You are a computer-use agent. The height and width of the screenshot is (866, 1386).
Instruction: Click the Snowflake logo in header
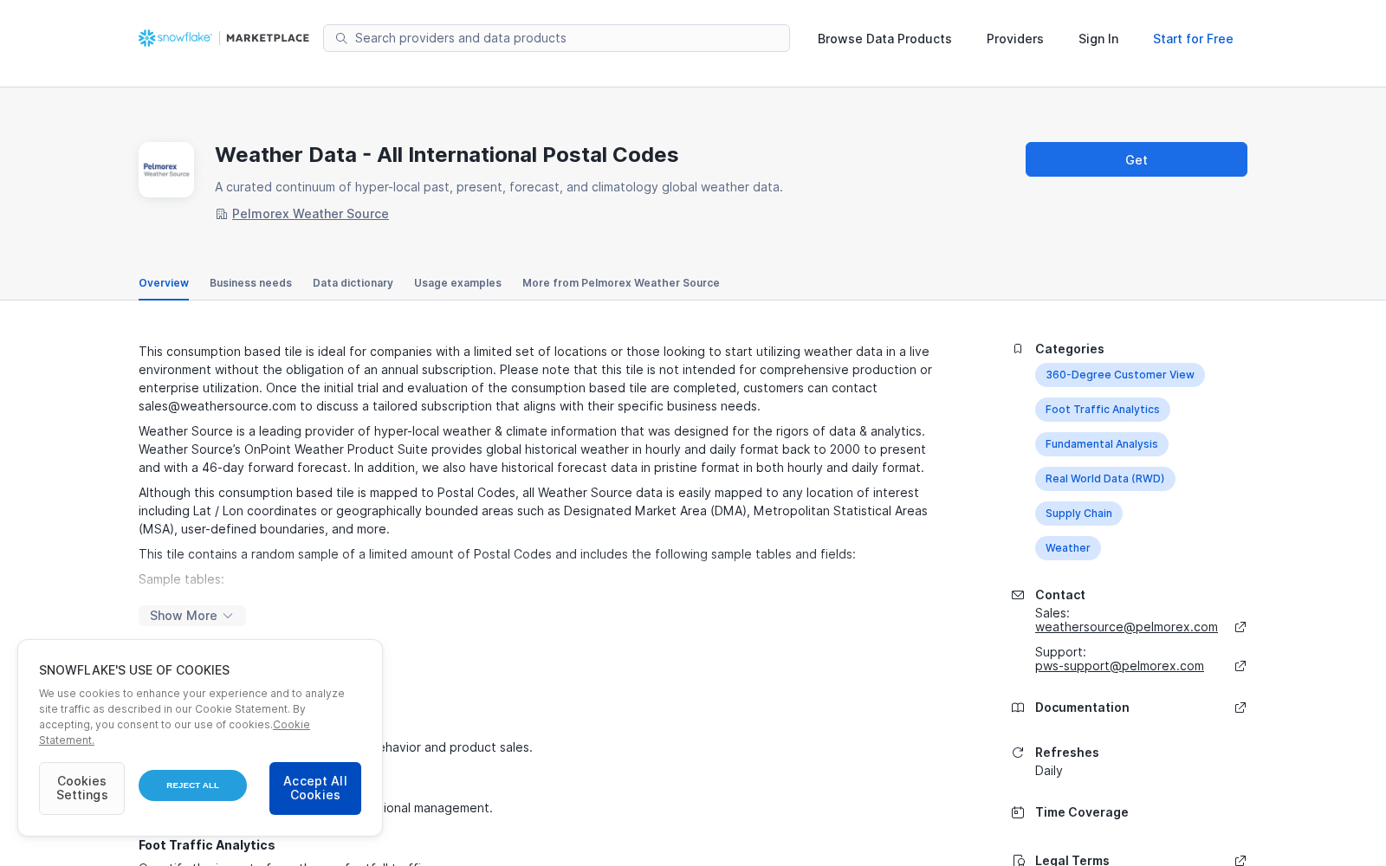tap(175, 38)
